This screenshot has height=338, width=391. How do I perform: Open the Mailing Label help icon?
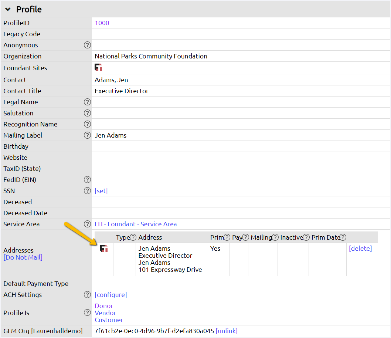[x=87, y=135]
